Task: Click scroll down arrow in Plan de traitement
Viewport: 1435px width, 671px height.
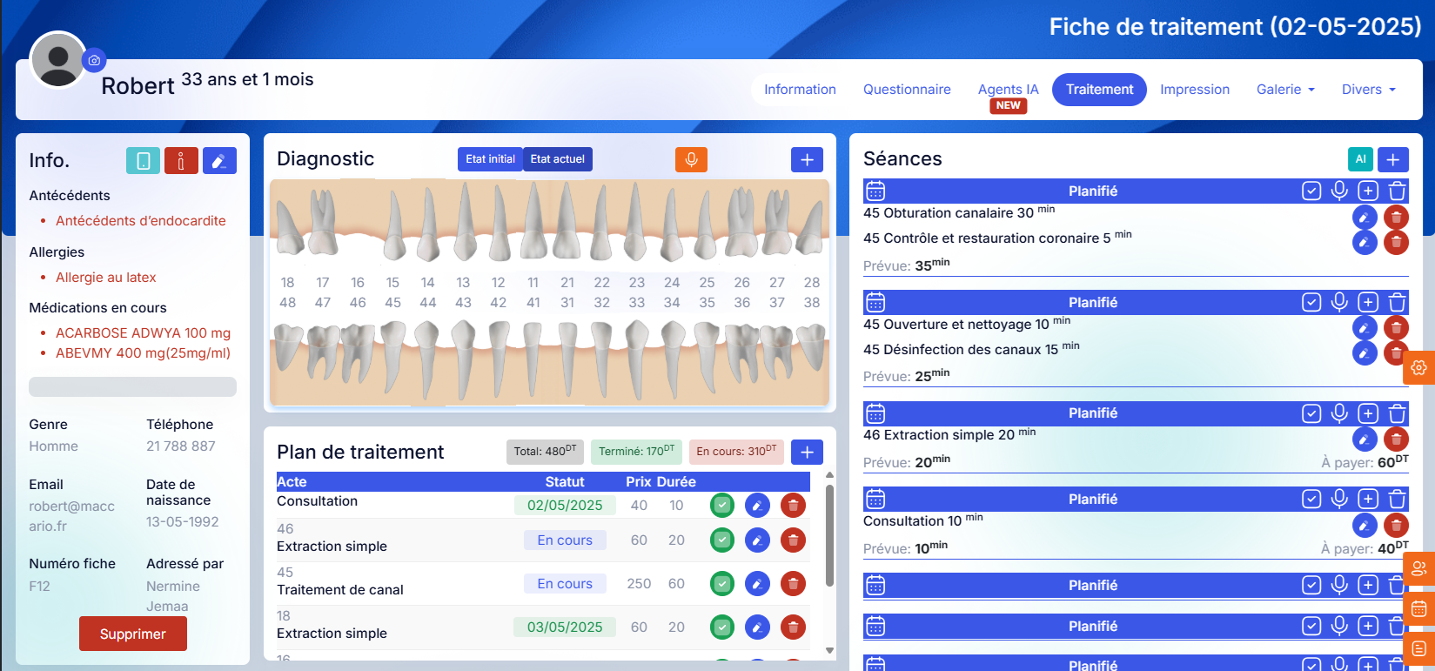Action: [x=829, y=650]
